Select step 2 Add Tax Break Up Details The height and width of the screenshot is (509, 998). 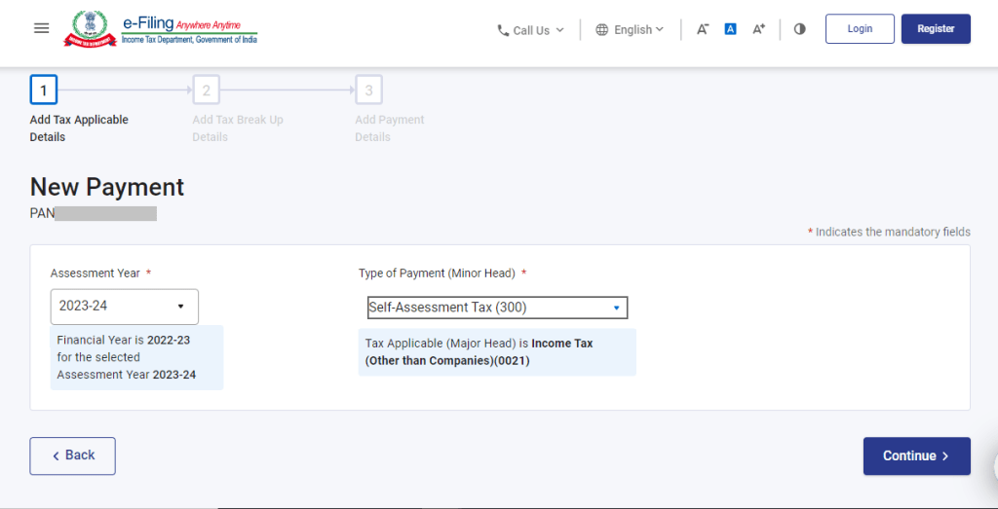(x=206, y=91)
